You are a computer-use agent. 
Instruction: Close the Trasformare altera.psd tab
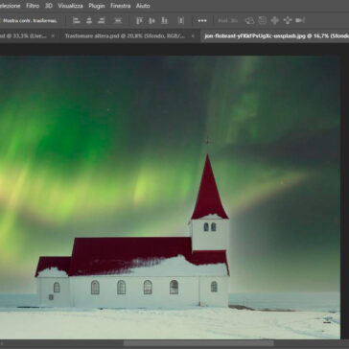[194, 36]
